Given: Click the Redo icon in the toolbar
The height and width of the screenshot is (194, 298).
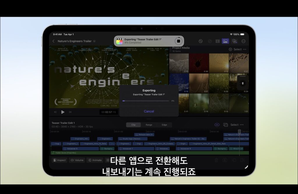Looking at the screenshot, I should click(x=210, y=41).
